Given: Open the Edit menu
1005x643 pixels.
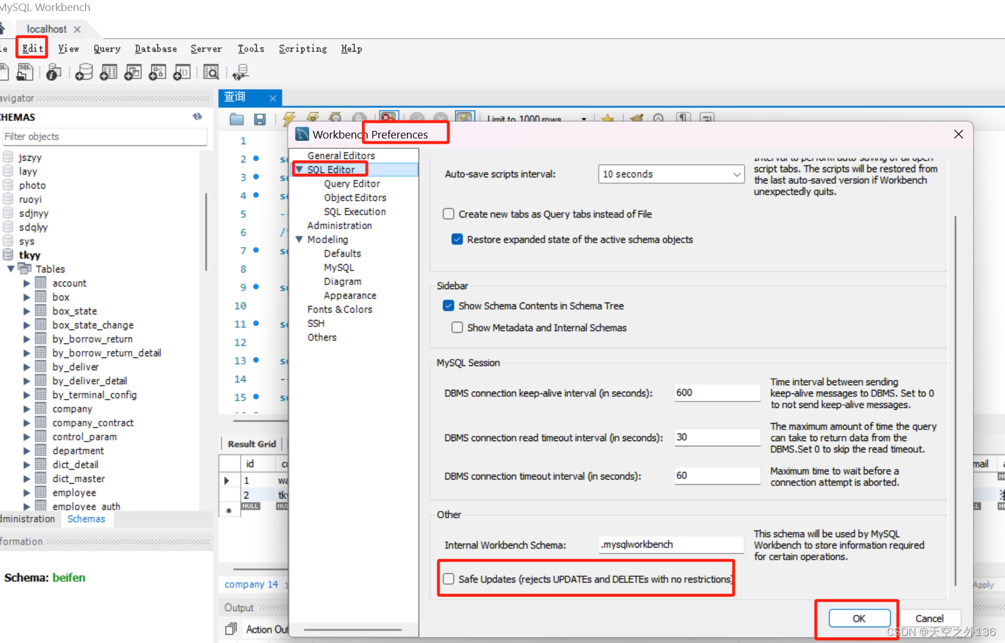Looking at the screenshot, I should tap(33, 48).
